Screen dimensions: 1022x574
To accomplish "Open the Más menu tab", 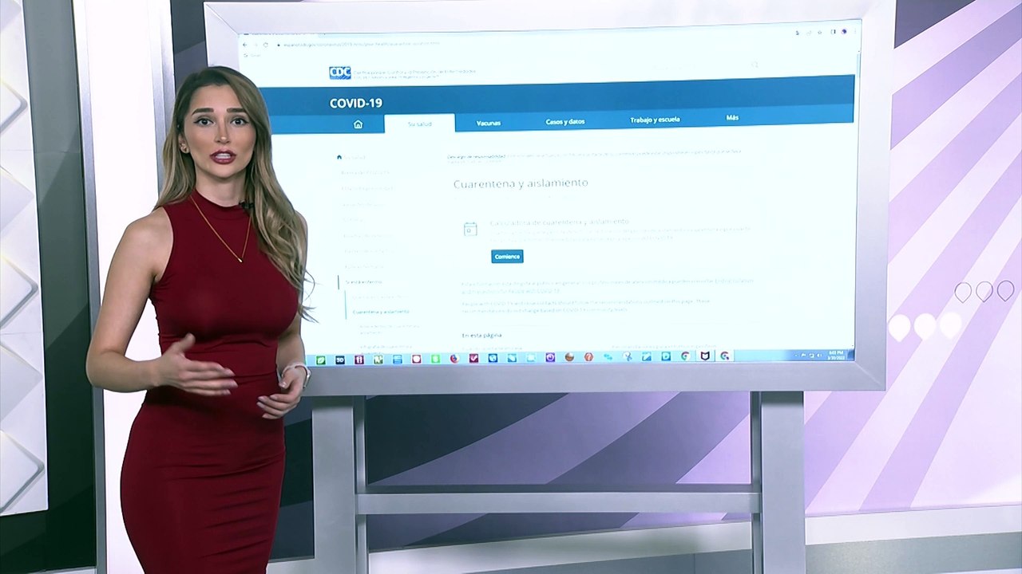I will pos(732,118).
